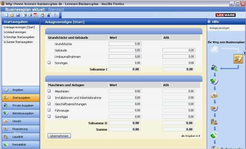246x149 pixels.
Task: Click the open folder toolbar icon
Action: pyautogui.click(x=12, y=15)
